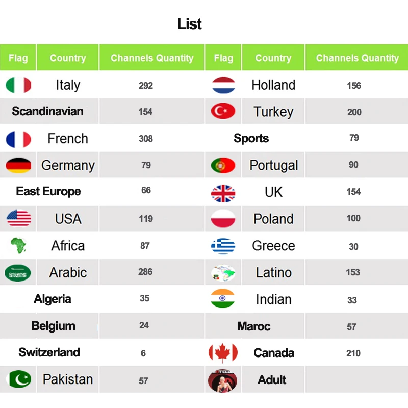408x408 pixels.
Task: Select the Holland country name
Action: tap(273, 85)
